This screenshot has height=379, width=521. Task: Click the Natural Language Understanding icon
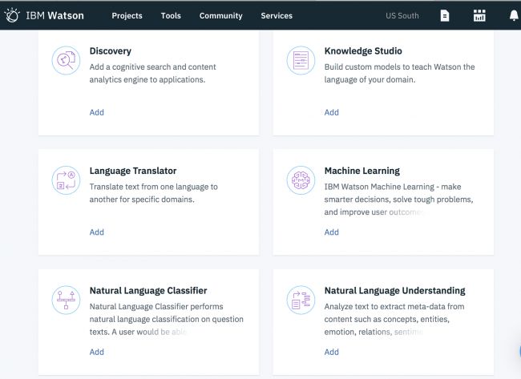coord(301,300)
